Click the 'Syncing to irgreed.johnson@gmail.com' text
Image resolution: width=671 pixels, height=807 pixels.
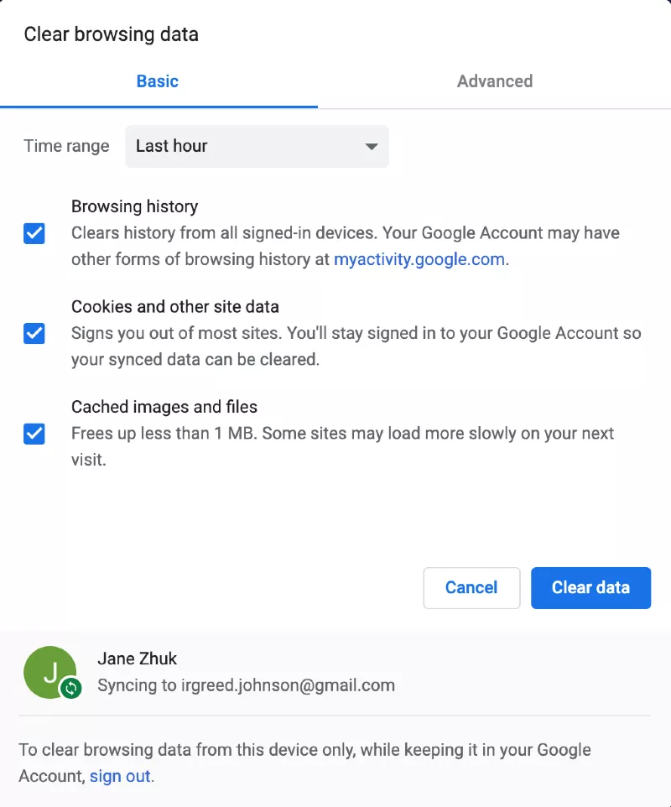point(246,685)
